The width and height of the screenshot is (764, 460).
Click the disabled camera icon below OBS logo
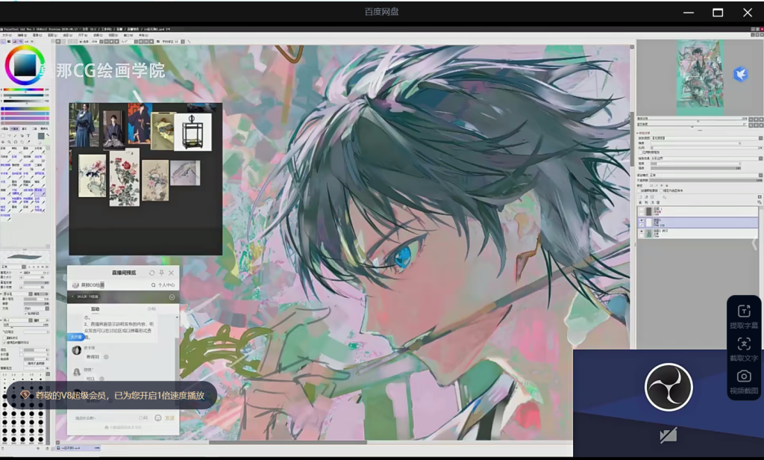click(668, 435)
